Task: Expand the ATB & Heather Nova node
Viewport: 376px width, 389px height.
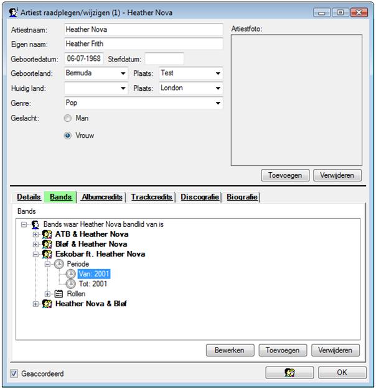Action: (x=35, y=234)
